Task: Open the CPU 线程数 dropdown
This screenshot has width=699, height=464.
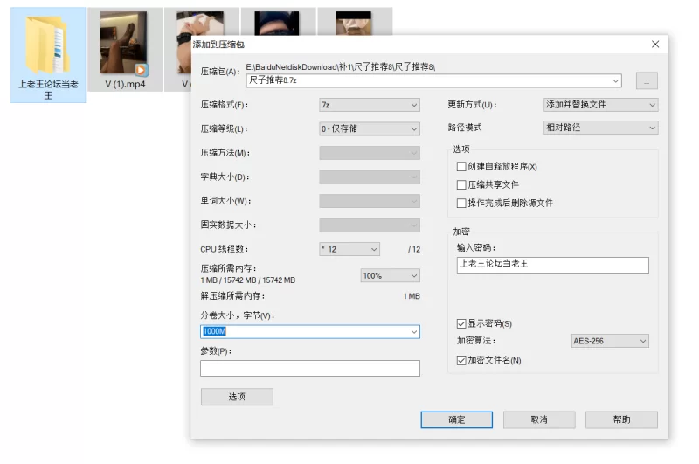Action: 349,249
